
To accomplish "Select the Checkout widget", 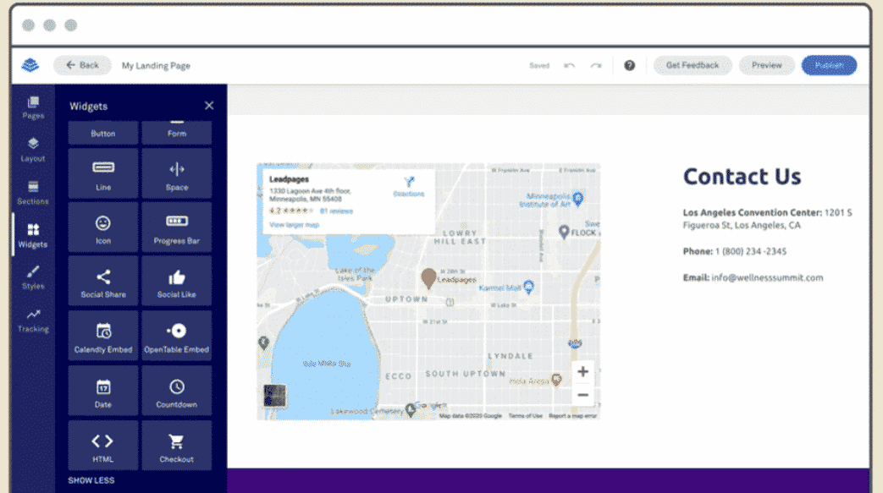I will 177,446.
